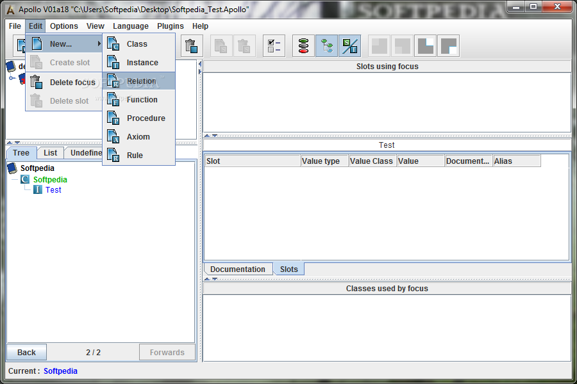The width and height of the screenshot is (577, 384).
Task: Click the disabled Delete slot toolbar icon
Action: [244, 46]
